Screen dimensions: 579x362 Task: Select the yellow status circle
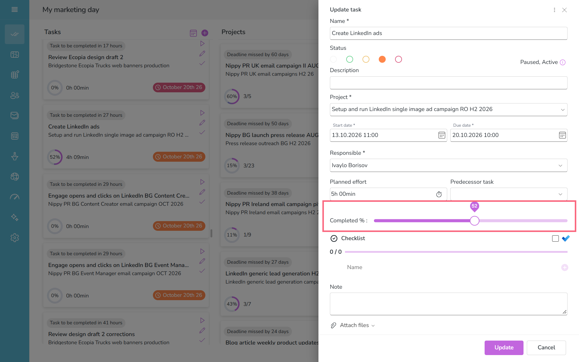click(x=366, y=59)
